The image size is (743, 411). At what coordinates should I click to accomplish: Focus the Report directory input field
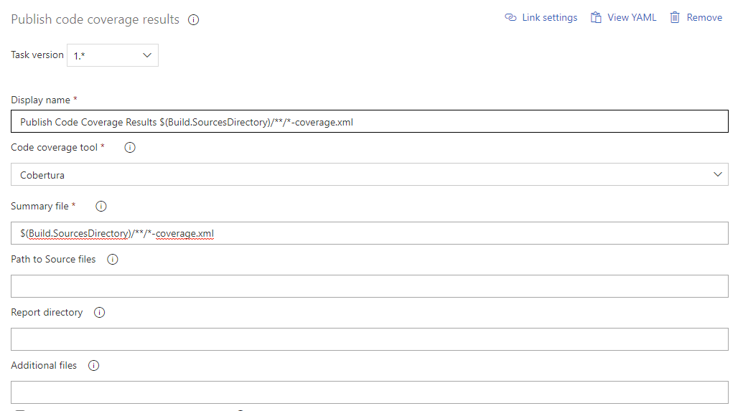(370, 339)
